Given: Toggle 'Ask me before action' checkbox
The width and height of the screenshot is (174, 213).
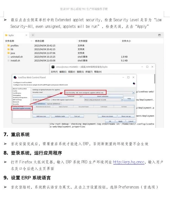Looking at the screenshot, I should (x=34, y=100).
